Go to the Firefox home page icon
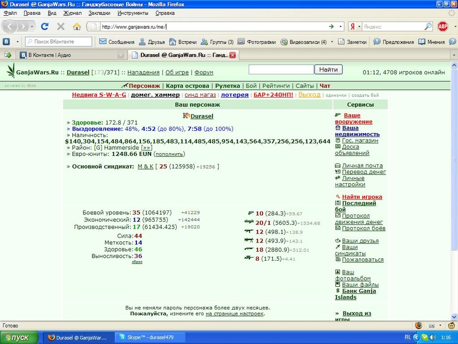Viewport: 458px width, 344px height. point(77,27)
